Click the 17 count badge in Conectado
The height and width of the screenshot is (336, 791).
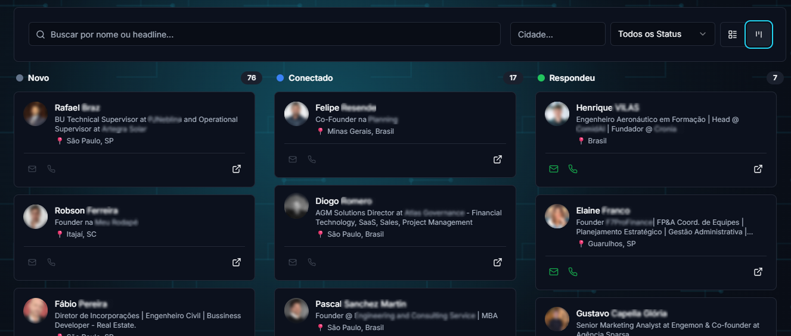pyautogui.click(x=513, y=78)
